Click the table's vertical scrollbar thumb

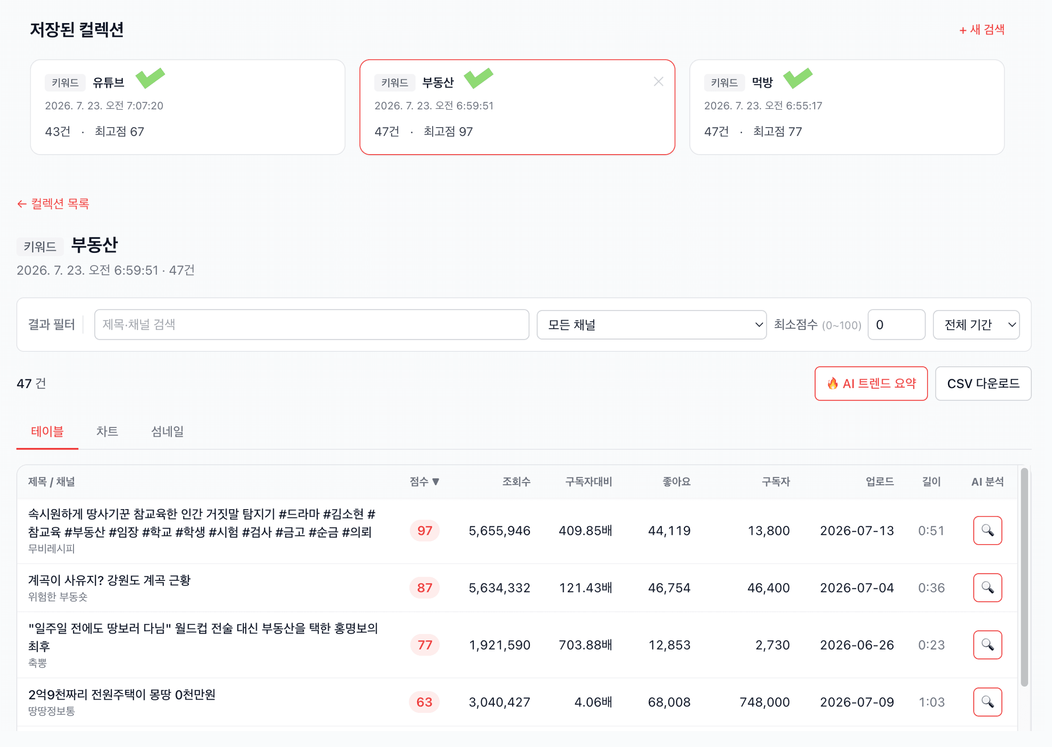[1024, 577]
